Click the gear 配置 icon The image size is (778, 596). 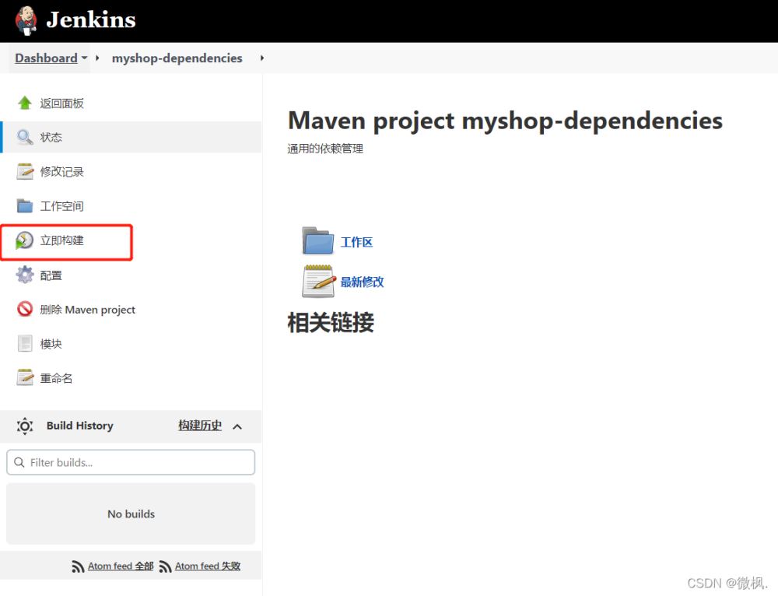click(25, 275)
